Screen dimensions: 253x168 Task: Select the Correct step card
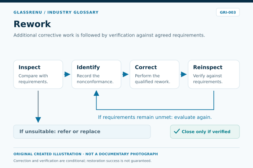point(154,74)
